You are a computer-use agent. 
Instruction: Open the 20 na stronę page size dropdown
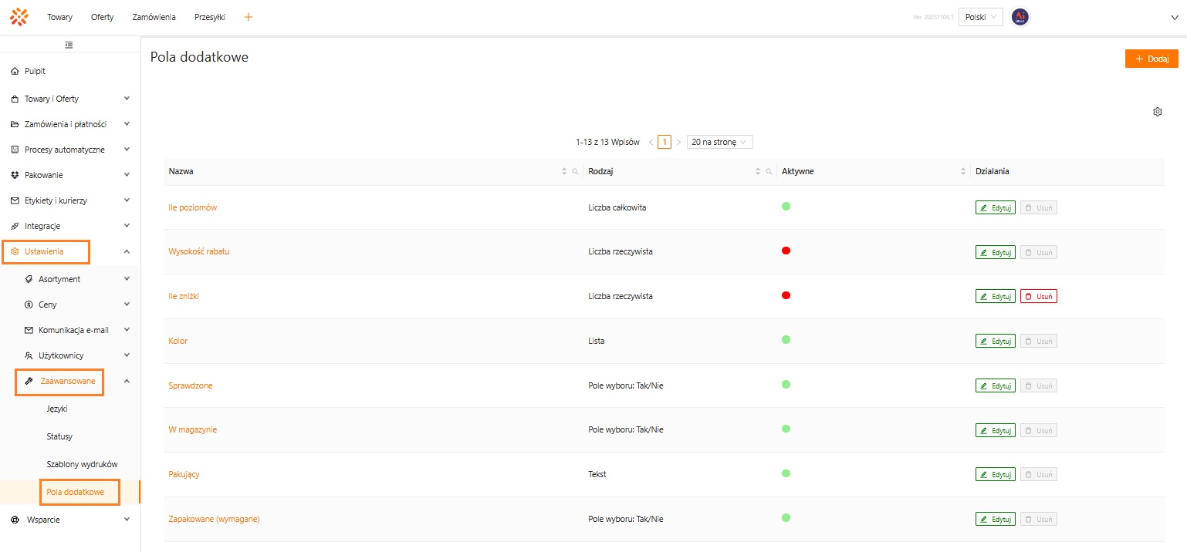(x=719, y=143)
